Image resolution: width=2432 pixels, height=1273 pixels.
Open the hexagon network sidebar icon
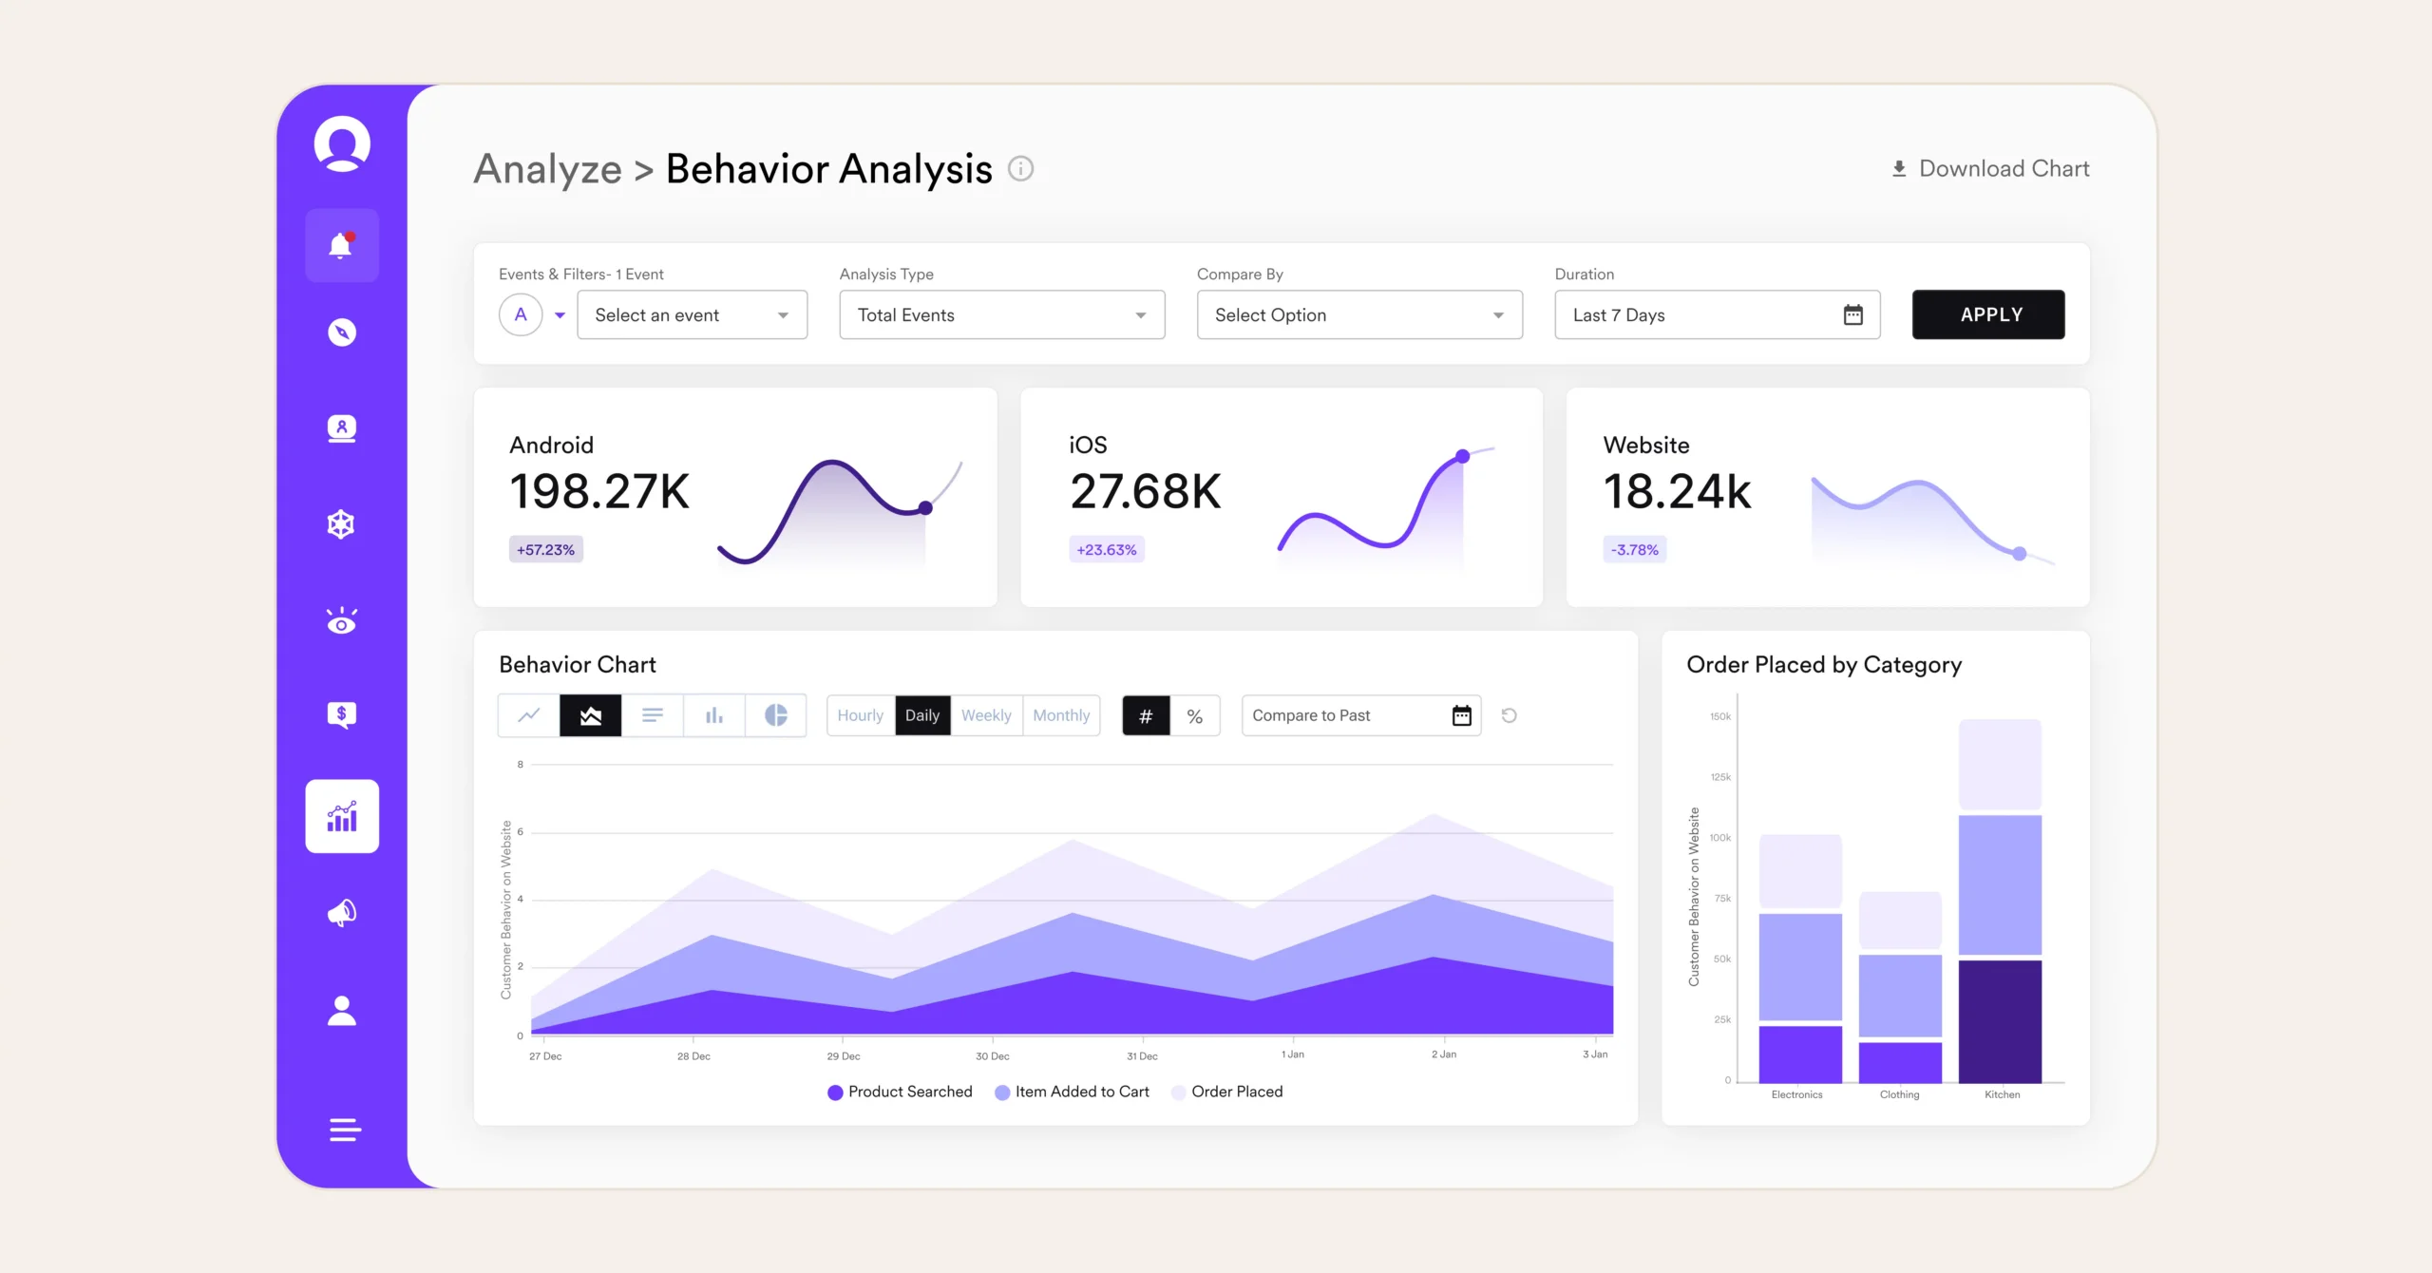tap(341, 524)
